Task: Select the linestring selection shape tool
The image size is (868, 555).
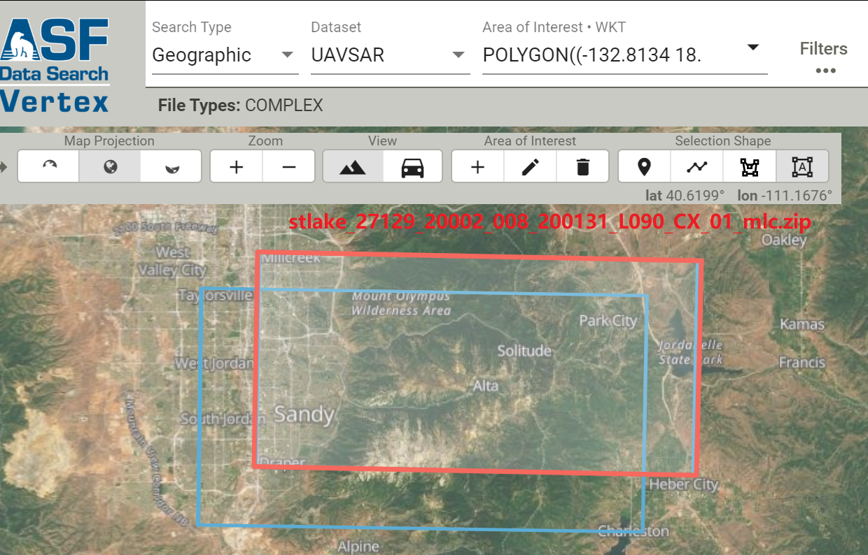Action: point(696,166)
